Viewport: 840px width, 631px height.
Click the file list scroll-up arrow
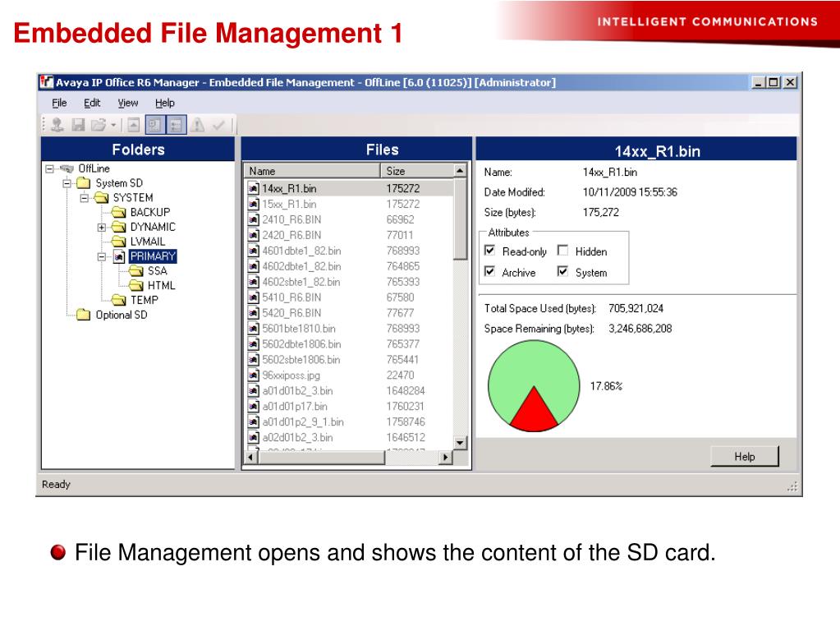point(460,170)
